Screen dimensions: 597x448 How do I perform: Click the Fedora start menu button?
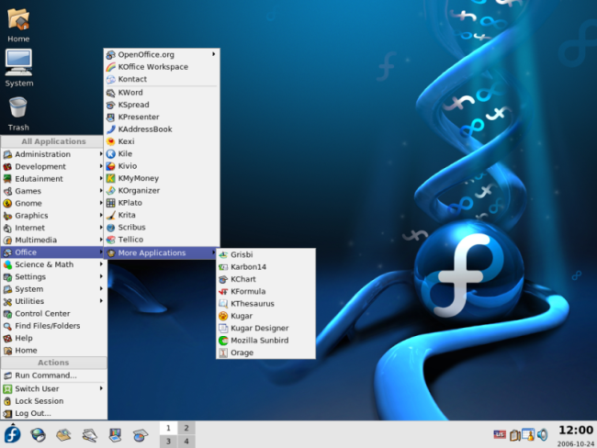[12, 434]
